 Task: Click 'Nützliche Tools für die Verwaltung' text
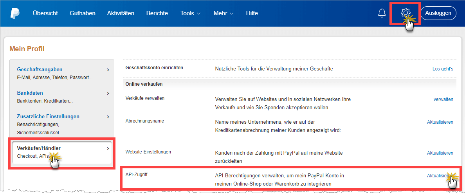(274, 69)
